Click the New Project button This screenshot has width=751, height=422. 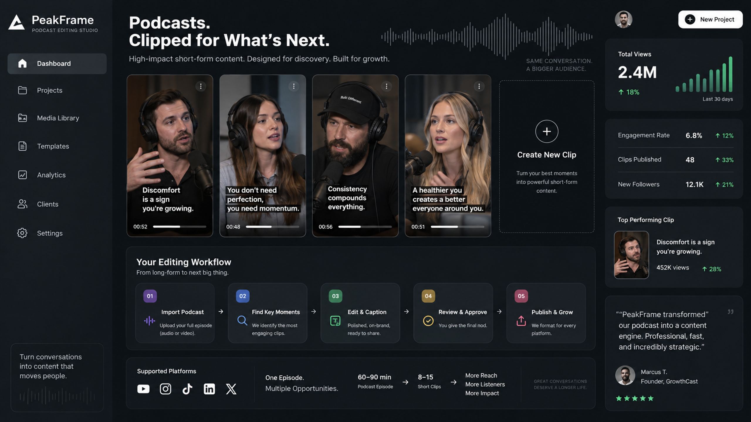pyautogui.click(x=710, y=20)
